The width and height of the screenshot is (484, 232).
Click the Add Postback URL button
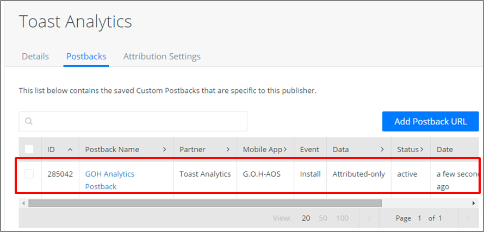[431, 122]
